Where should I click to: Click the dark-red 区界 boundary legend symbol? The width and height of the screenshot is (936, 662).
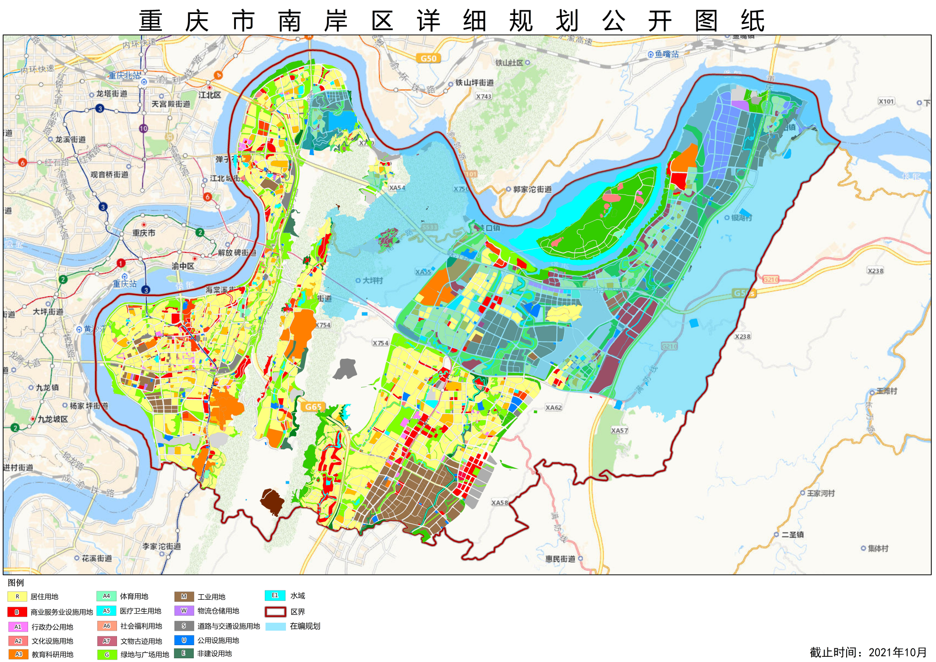tap(275, 611)
